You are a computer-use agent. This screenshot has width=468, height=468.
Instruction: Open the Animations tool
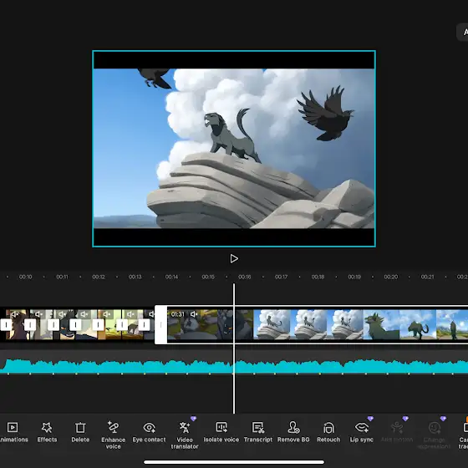(x=13, y=432)
